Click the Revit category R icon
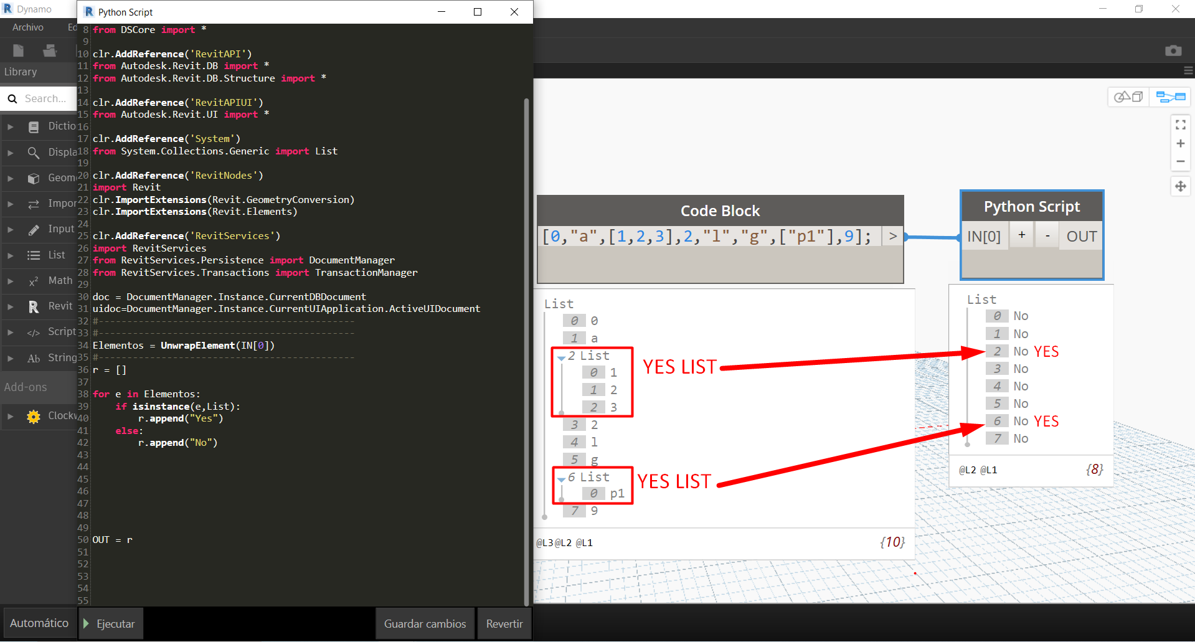1195x642 pixels. tap(34, 307)
